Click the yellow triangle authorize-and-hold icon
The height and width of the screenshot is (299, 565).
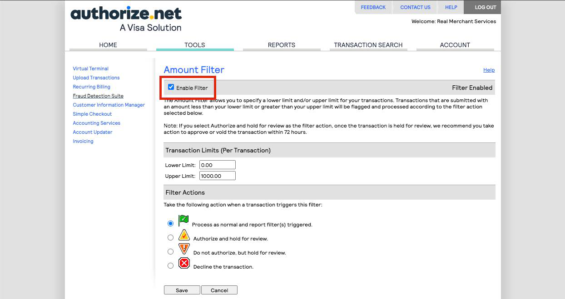[184, 235]
